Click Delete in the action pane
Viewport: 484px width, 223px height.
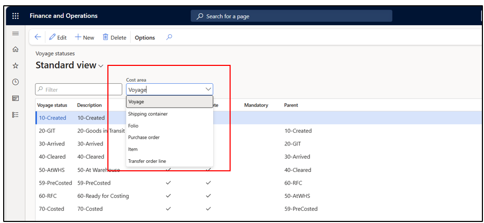coord(114,37)
